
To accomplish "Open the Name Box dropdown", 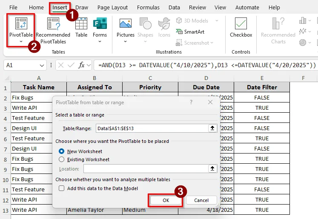I will pyautogui.click(x=42, y=65).
